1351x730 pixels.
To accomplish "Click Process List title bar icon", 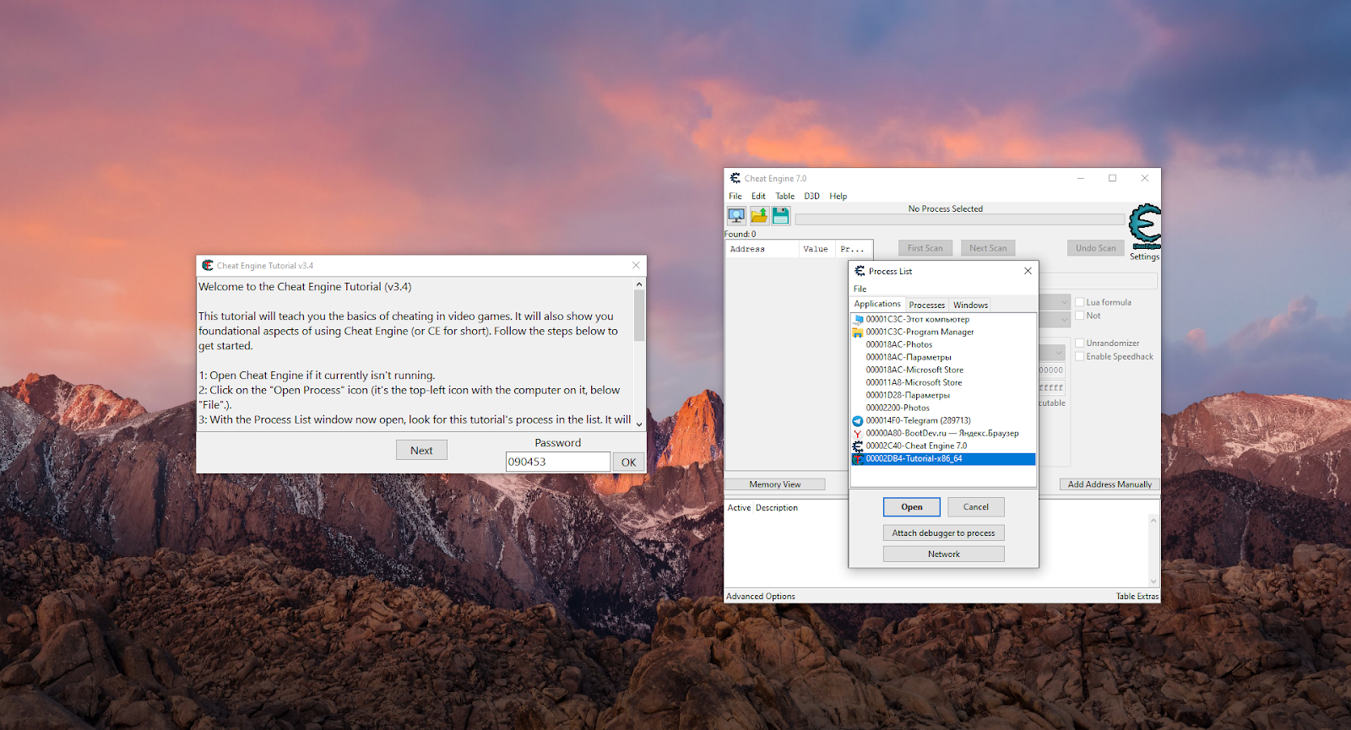I will tap(860, 271).
